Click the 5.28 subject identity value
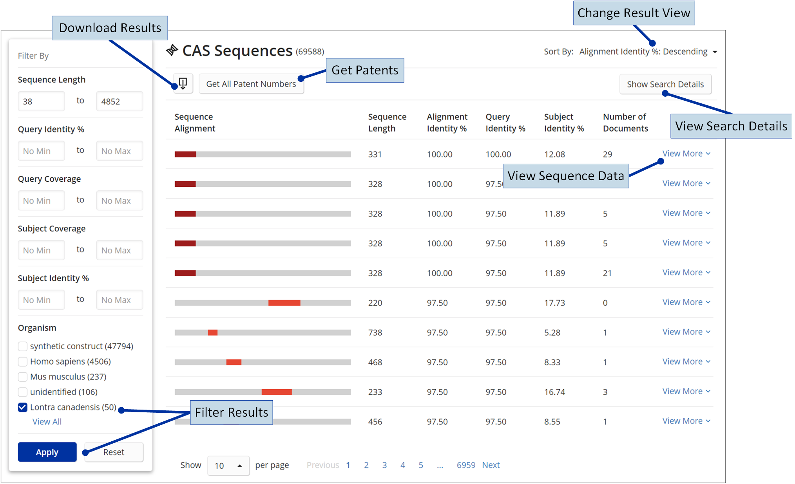Viewport: 795px width, 484px height. click(552, 332)
